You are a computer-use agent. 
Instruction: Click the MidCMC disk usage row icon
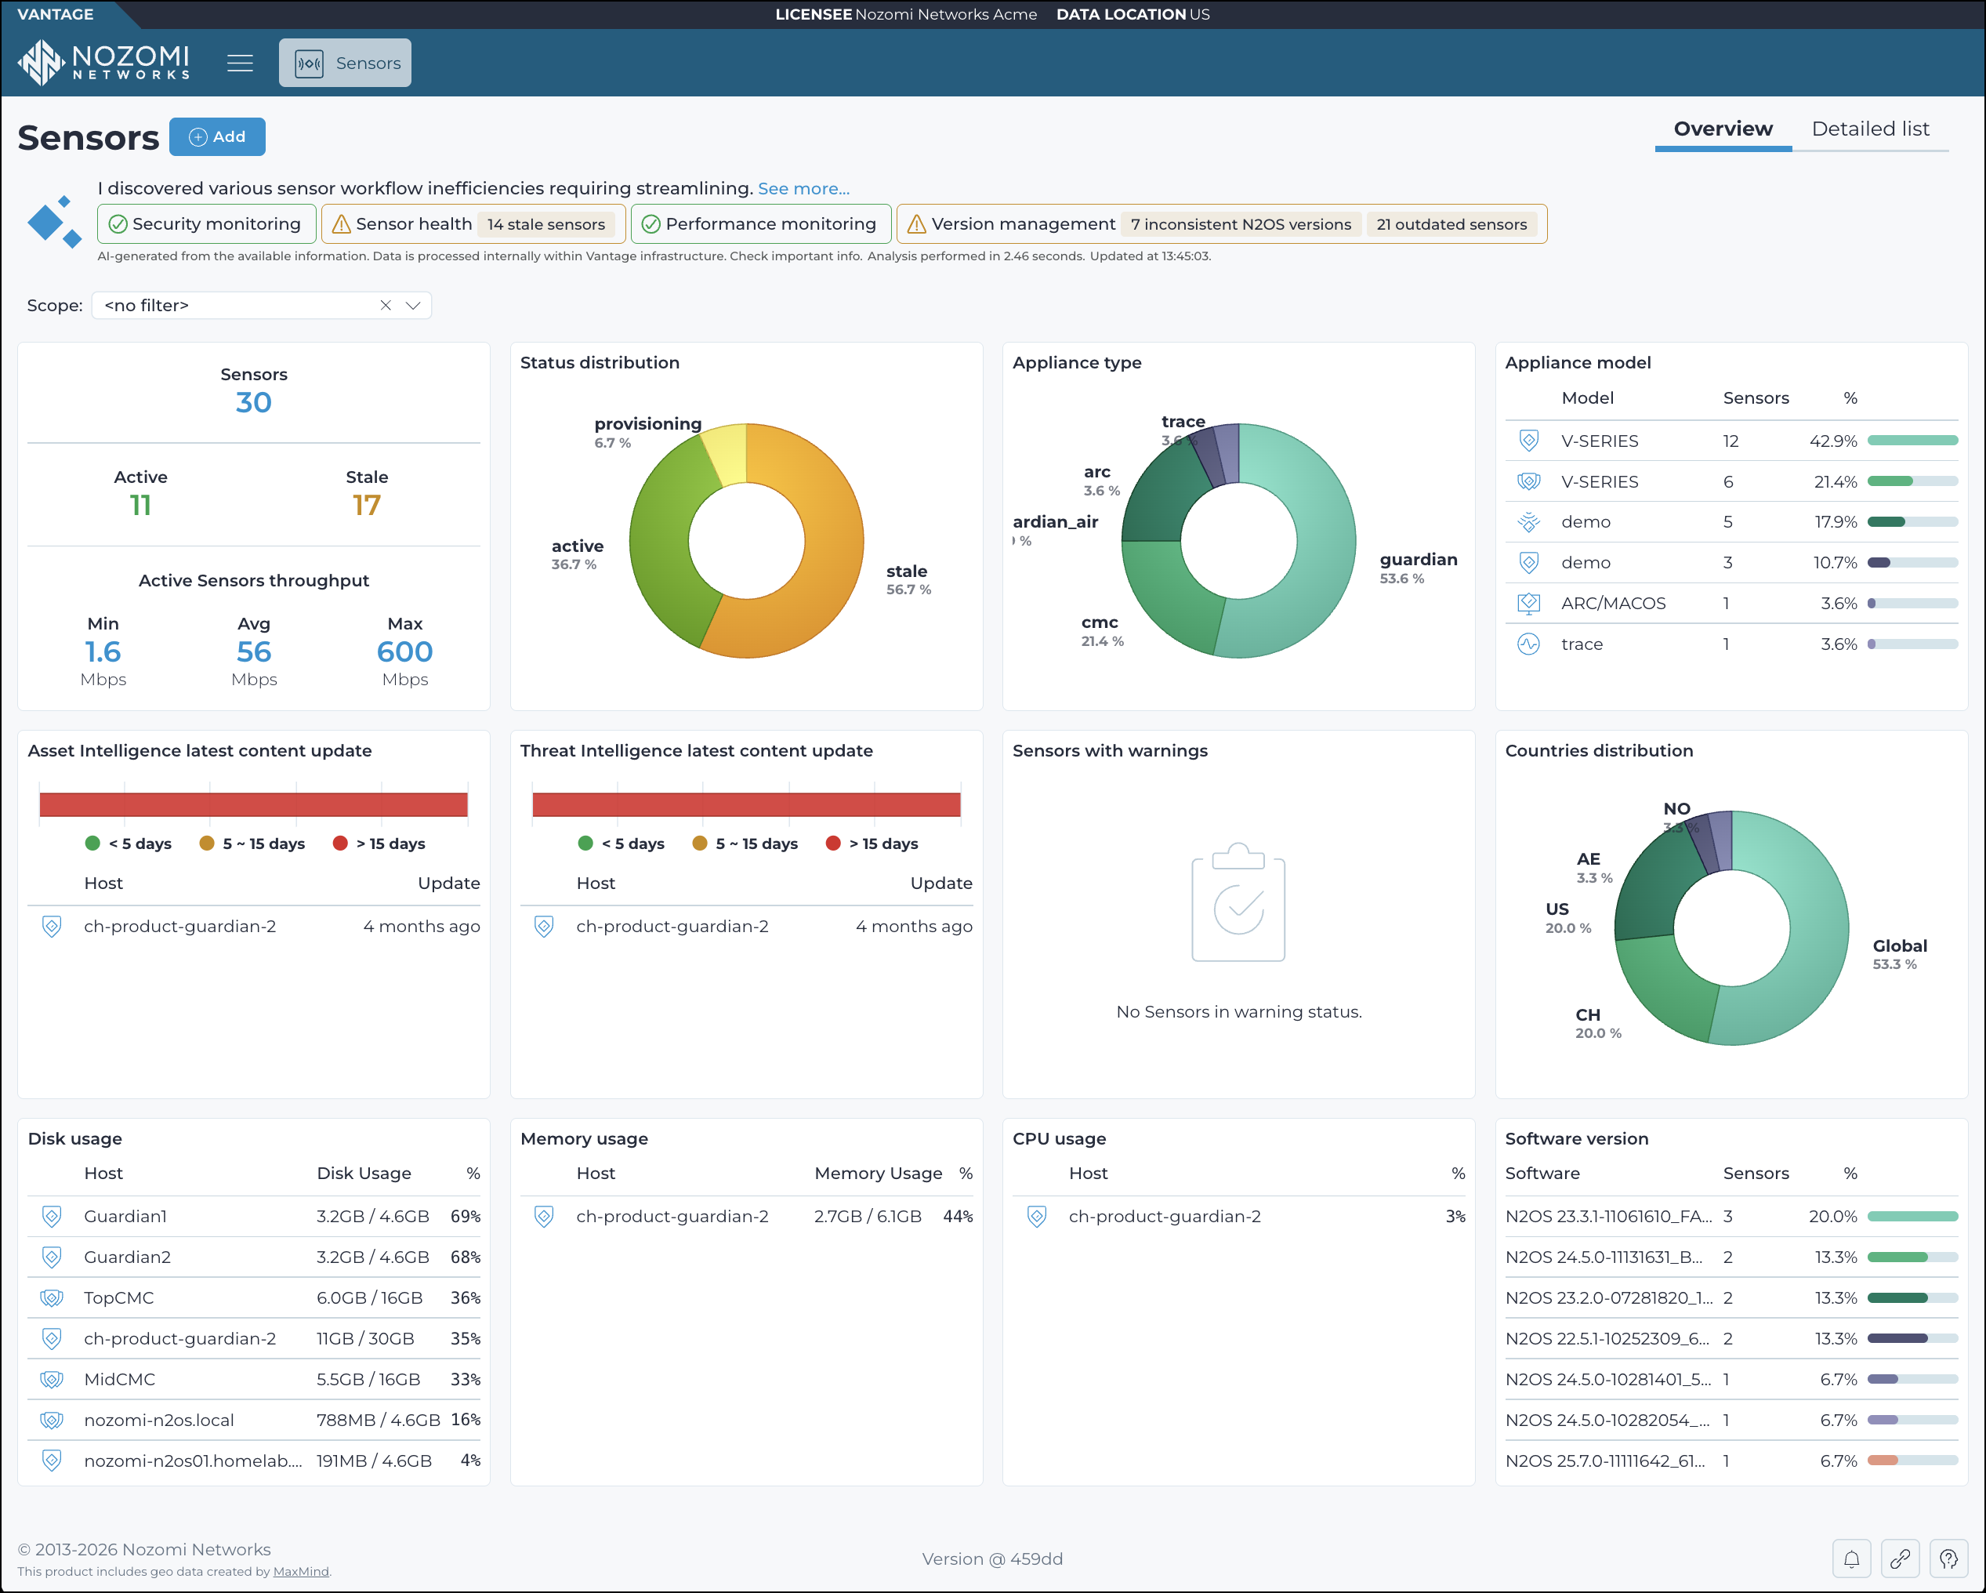tap(52, 1379)
